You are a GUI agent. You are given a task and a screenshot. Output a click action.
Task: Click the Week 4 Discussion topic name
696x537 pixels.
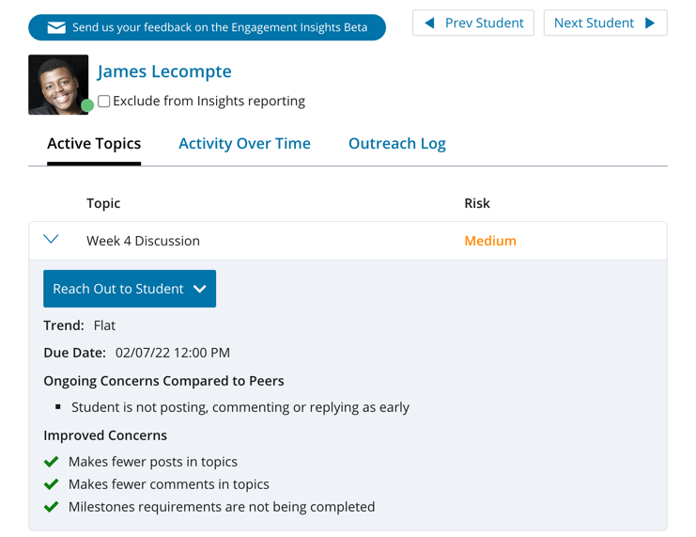point(143,241)
